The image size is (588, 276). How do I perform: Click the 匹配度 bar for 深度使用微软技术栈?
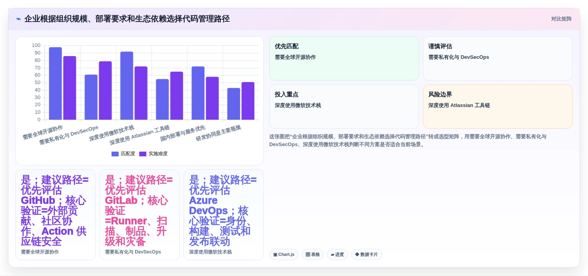click(x=127, y=86)
